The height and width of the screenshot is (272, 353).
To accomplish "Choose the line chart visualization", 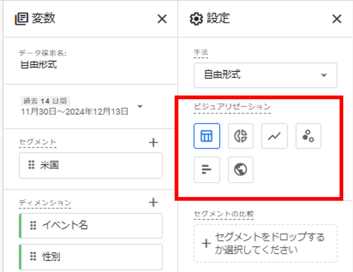I will click(274, 136).
